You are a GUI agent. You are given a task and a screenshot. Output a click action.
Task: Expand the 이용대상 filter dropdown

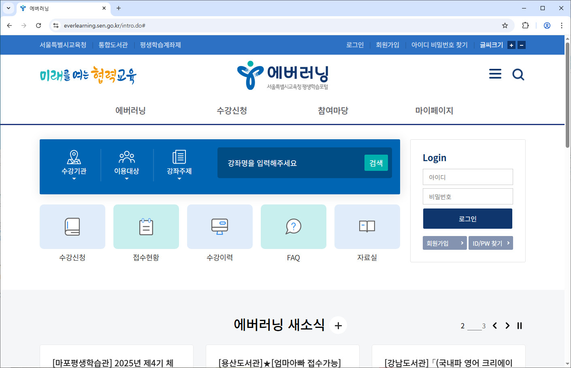127,165
